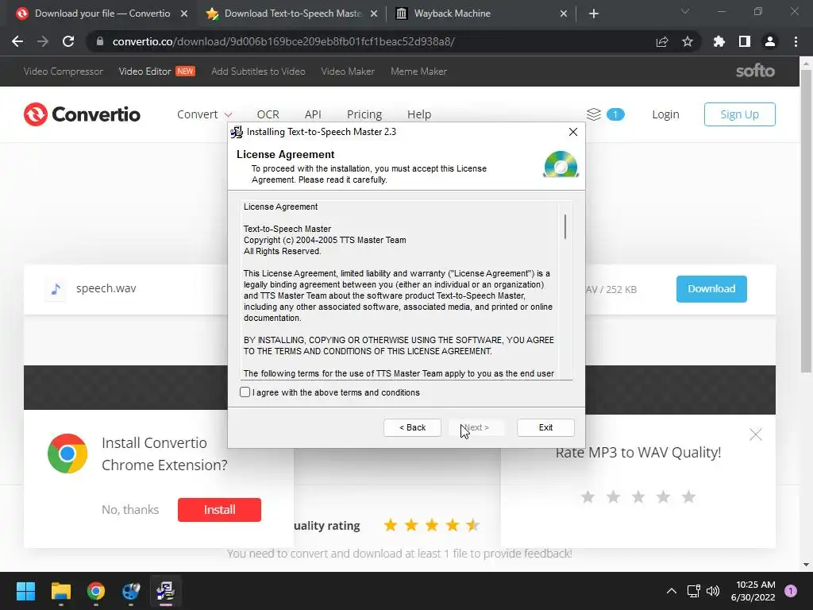Screen dimensions: 813x610
Task: Open the Meme Maker link
Action: [x=418, y=71]
